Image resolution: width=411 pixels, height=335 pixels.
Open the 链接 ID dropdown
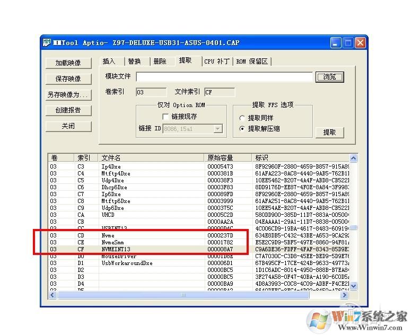[x=218, y=129]
